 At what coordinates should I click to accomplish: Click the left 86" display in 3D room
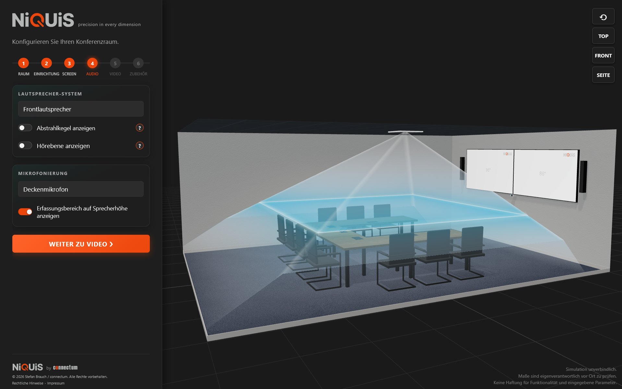[x=490, y=171]
